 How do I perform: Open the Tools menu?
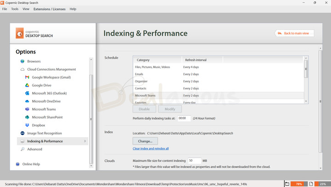[x=15, y=9]
